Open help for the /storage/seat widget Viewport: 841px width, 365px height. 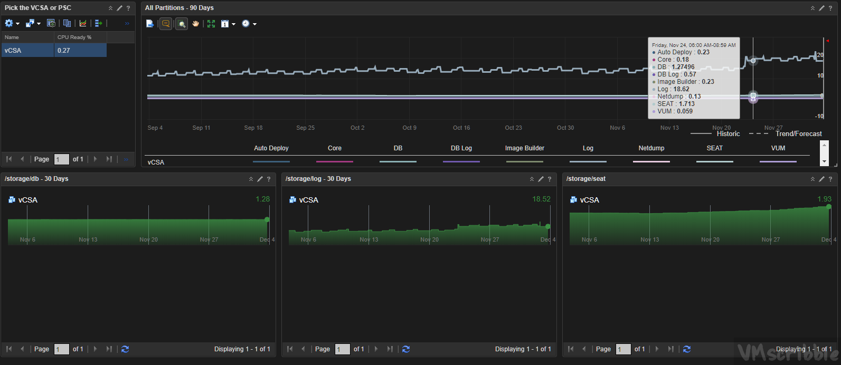[x=830, y=179]
